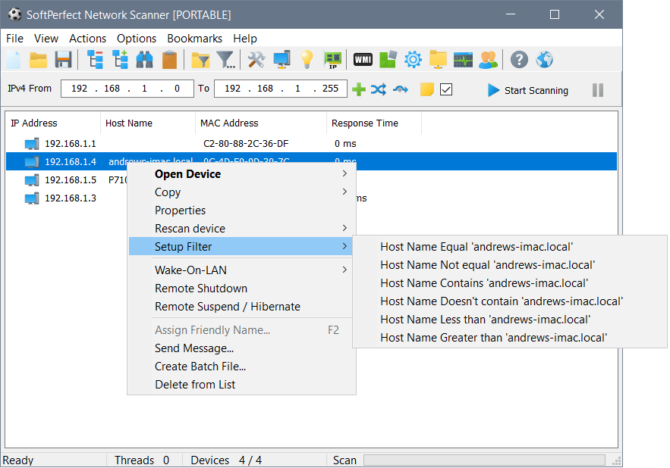The width and height of the screenshot is (670, 468).
Task: Click the New document toolbar icon
Action: pos(13,60)
